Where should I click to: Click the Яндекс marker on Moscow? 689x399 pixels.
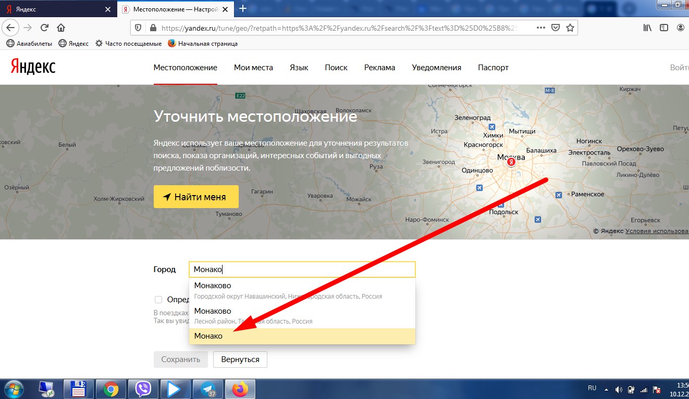(x=512, y=162)
